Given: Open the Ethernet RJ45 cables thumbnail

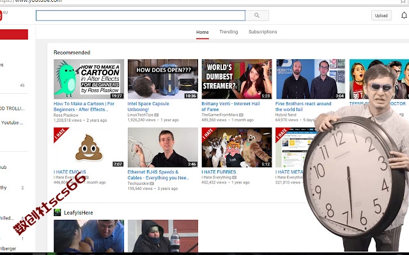Looking at the screenshot, I should [163, 147].
